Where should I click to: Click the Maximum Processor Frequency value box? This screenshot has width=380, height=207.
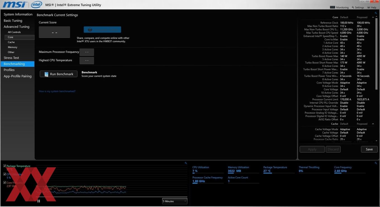tap(87, 52)
